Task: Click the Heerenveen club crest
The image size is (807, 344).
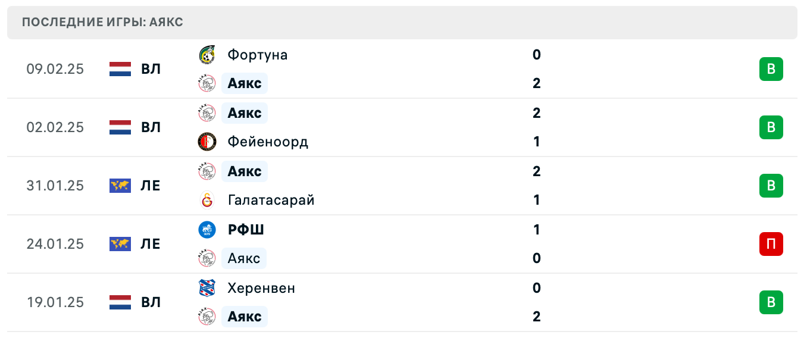Action: [x=207, y=288]
